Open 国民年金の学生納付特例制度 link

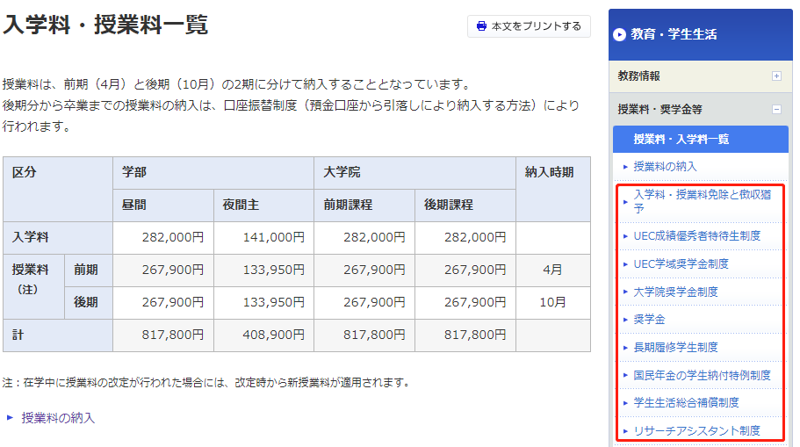(702, 375)
